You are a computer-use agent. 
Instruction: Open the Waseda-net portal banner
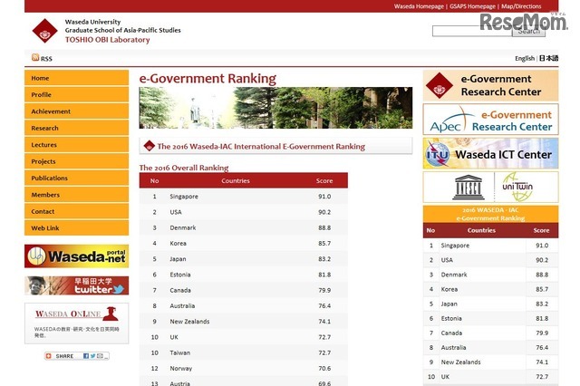(76, 256)
